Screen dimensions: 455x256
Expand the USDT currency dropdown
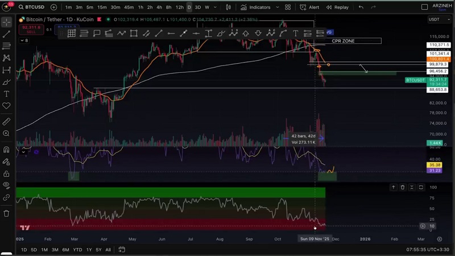(439, 19)
